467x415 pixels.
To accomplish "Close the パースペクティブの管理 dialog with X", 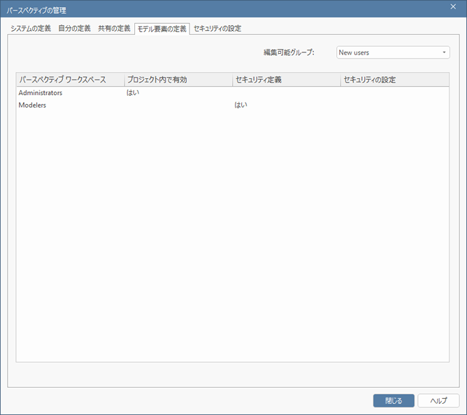I will coord(453,7).
